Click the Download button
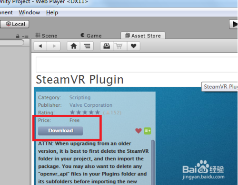Image resolution: width=238 pixels, height=185 pixels. (x=60, y=131)
